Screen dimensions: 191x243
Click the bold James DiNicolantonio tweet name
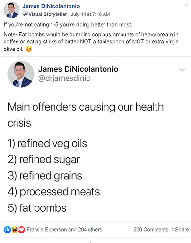coord(78,69)
